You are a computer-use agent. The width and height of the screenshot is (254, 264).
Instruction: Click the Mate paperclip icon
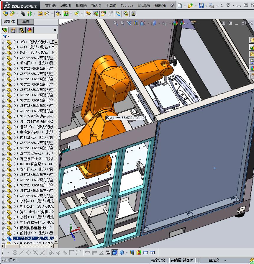[23, 14]
